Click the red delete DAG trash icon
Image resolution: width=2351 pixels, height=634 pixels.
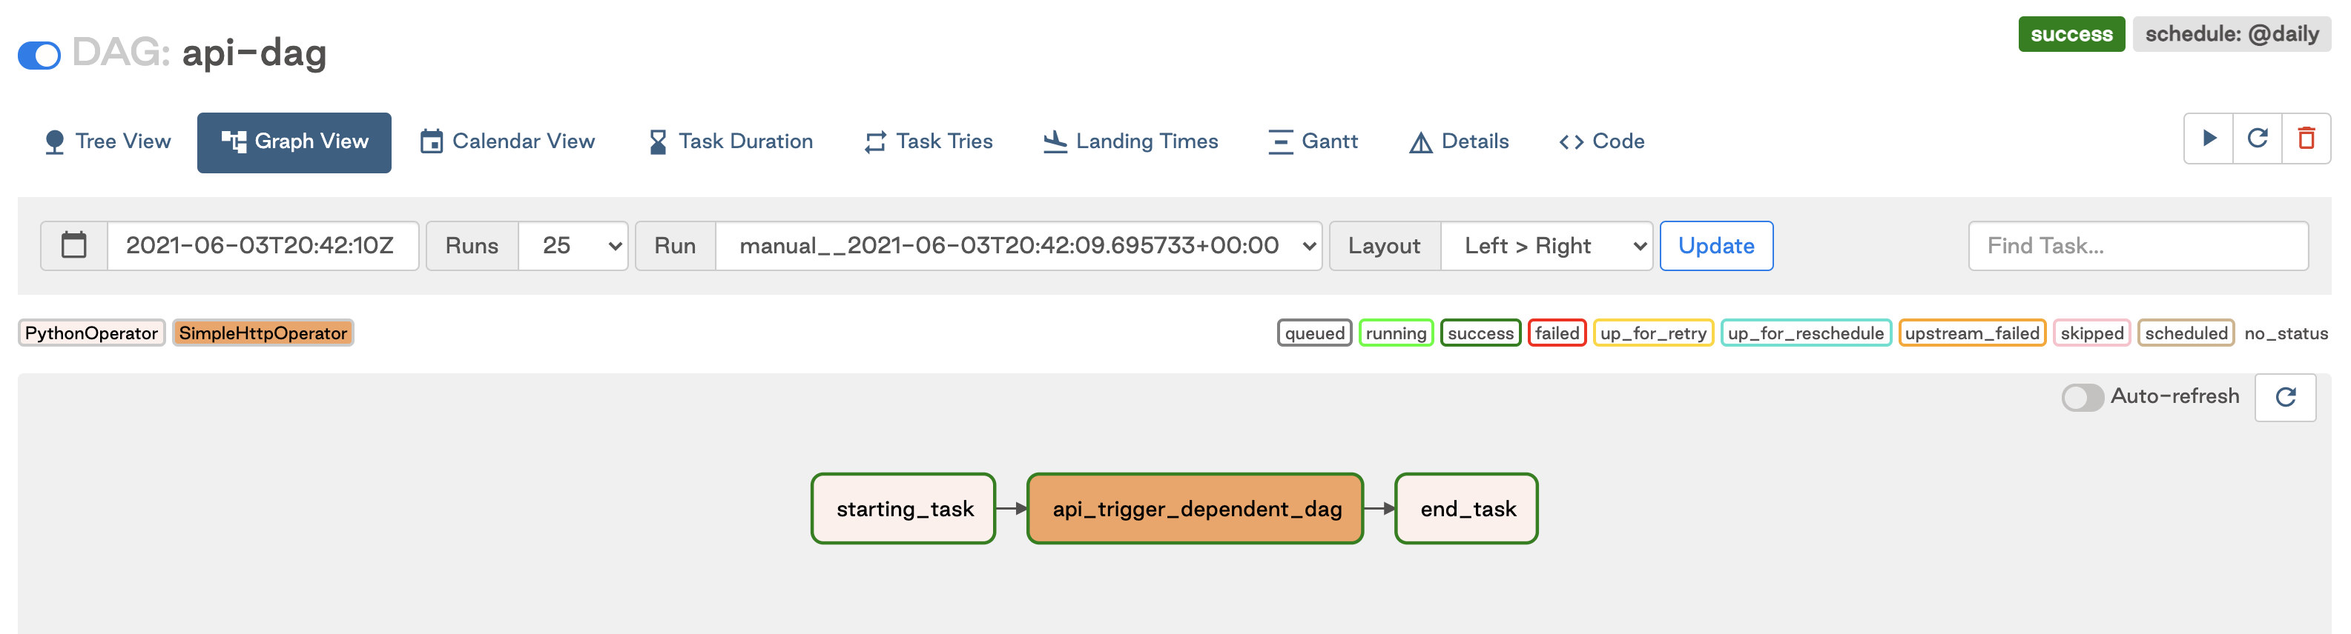point(2307,139)
